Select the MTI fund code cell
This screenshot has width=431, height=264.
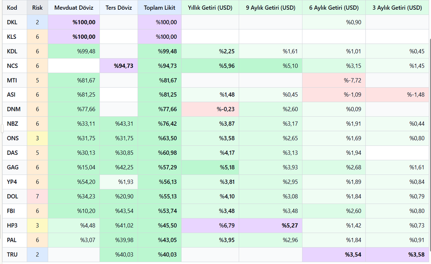coord(14,80)
